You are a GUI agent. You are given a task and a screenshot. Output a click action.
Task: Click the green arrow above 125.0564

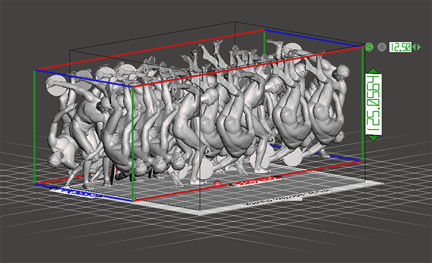[374, 70]
